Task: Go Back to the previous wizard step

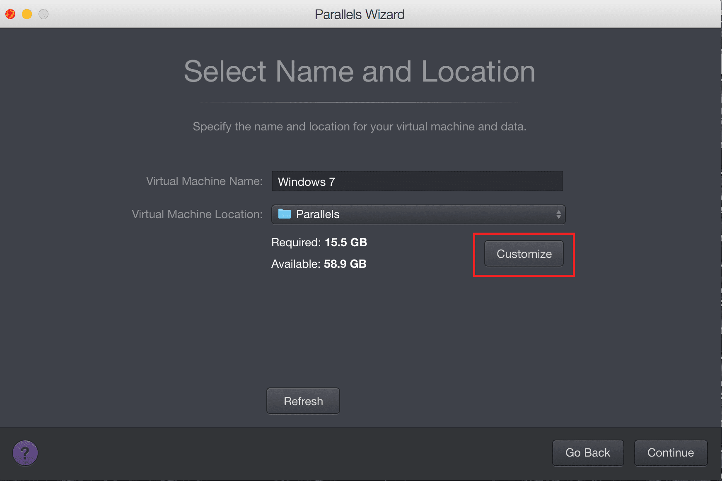Action: coord(588,453)
